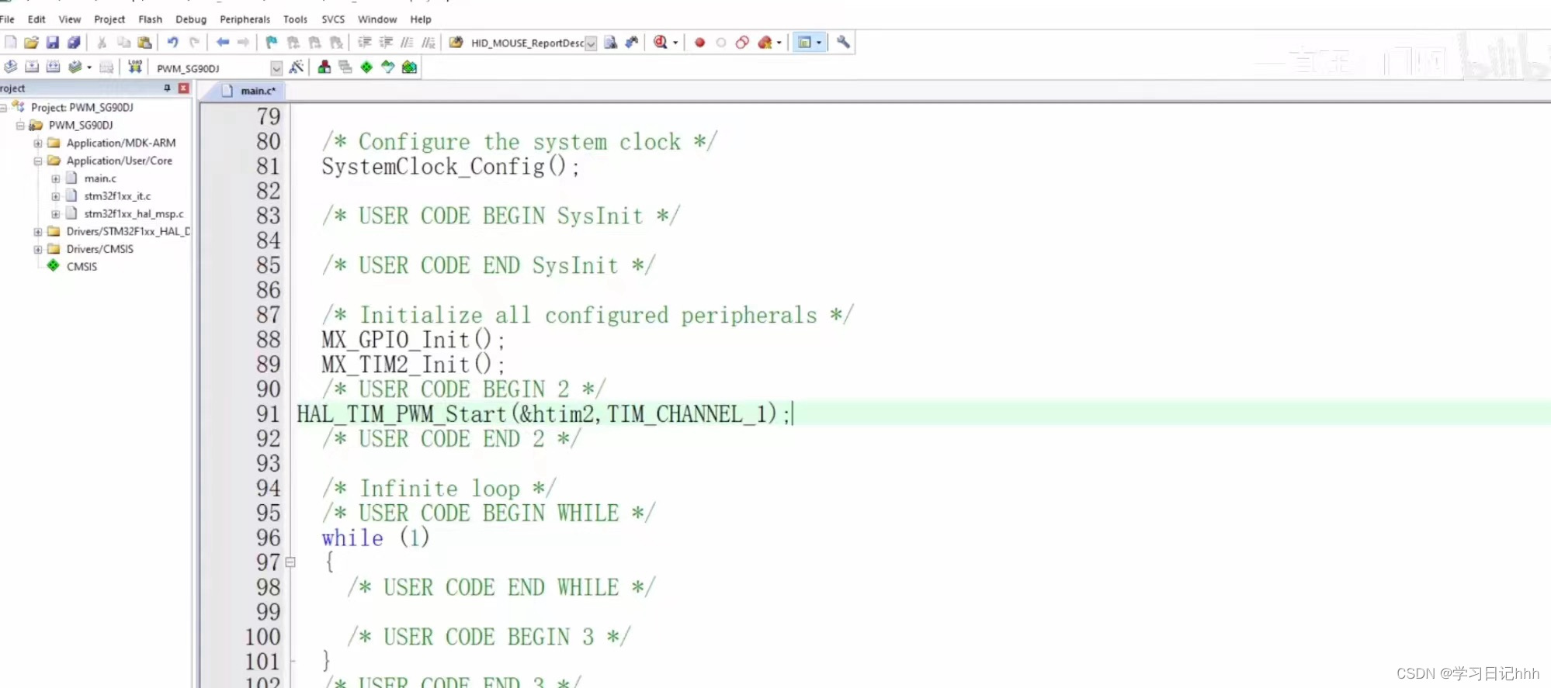Expand the Application/MDK-ARM folder
Viewport: 1551px width, 688px height.
[37, 143]
